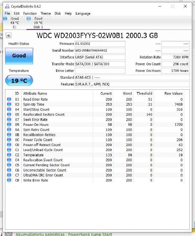The width and height of the screenshot is (195, 236).
Task: Select the Reallocated Sectors Count attribute name
Action: click(x=44, y=114)
